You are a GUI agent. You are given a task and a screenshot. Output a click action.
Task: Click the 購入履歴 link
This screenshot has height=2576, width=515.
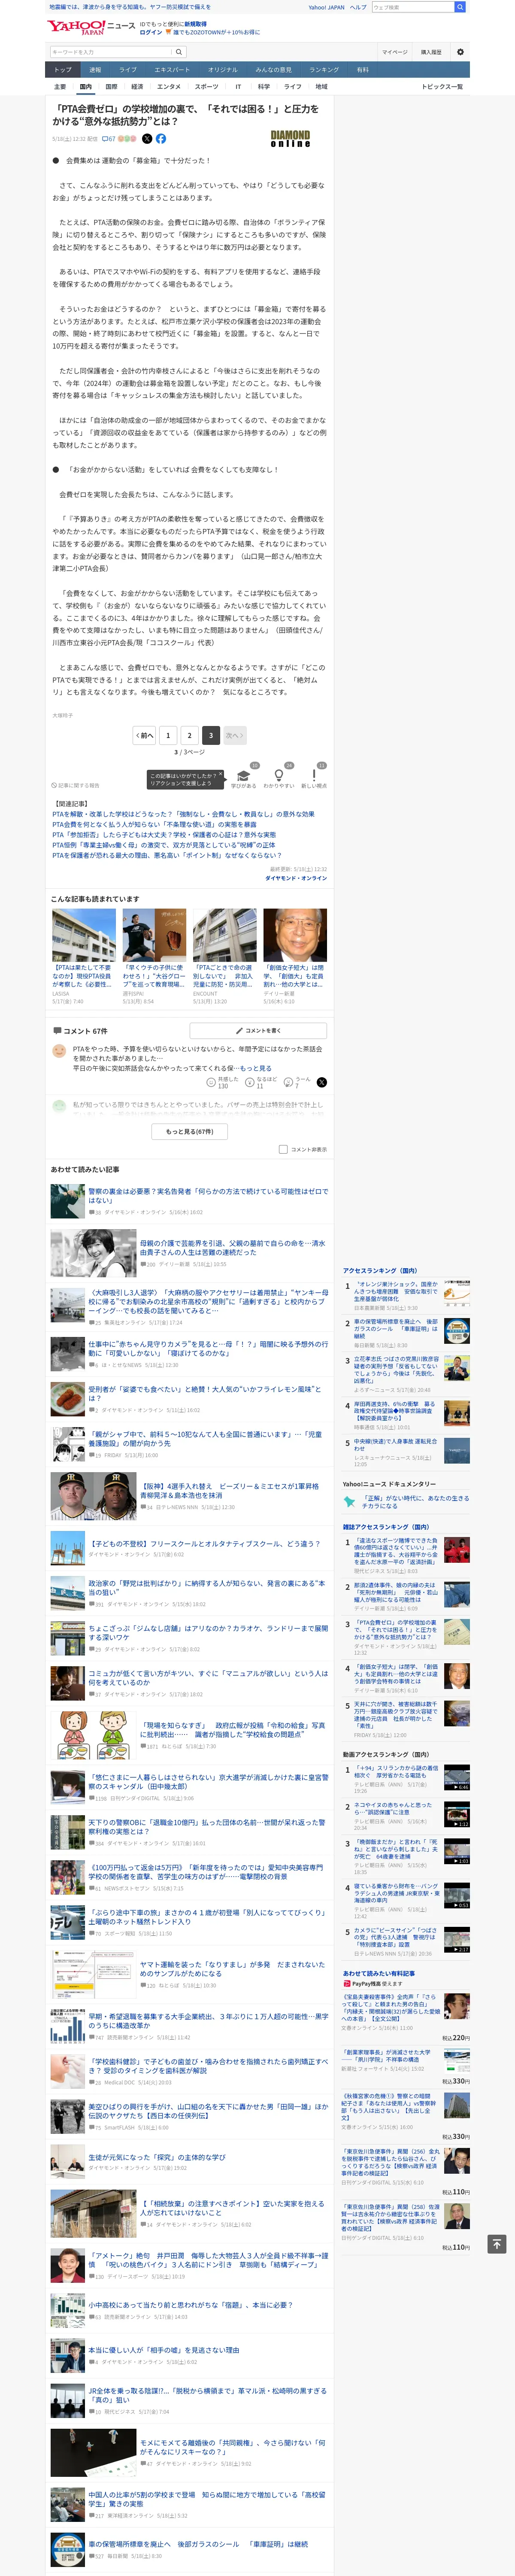[431, 52]
